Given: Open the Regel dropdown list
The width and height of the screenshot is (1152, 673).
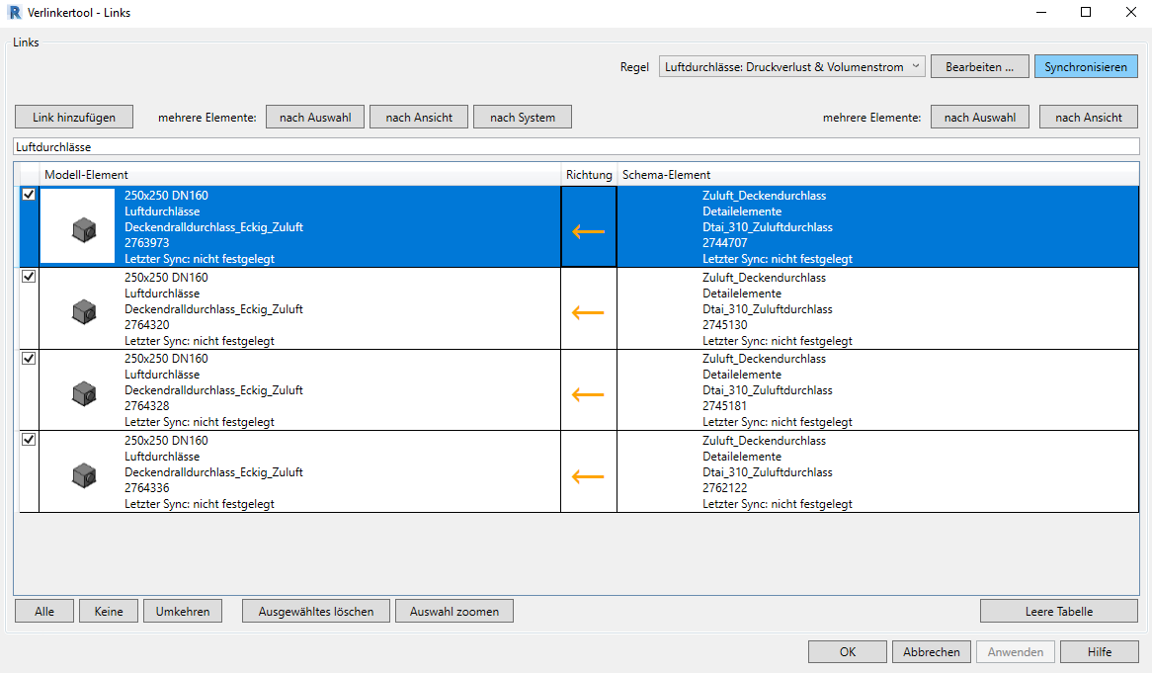Looking at the screenshot, I should (x=792, y=66).
